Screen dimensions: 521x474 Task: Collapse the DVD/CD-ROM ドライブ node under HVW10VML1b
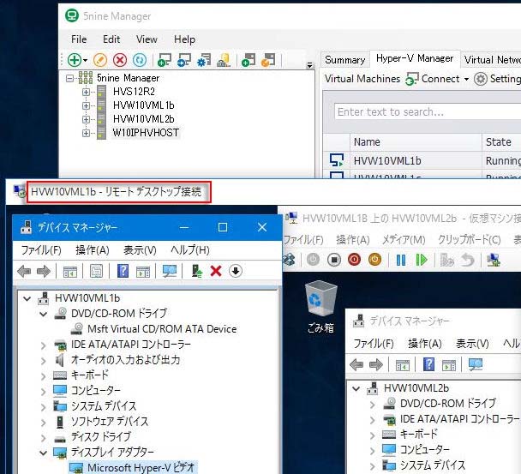pos(43,314)
